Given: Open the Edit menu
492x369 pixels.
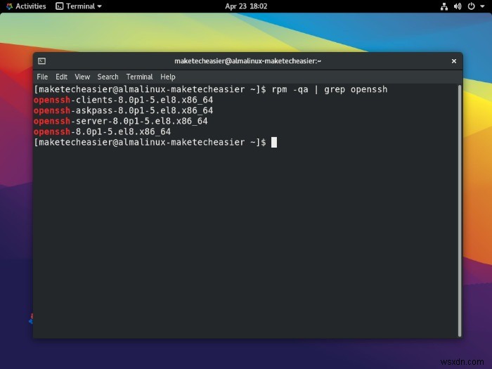Looking at the screenshot, I should point(61,77).
